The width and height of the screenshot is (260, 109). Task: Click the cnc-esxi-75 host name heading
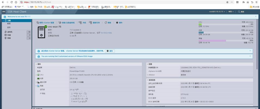pos(55,27)
